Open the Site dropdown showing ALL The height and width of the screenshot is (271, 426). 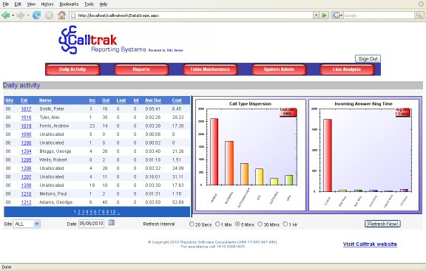click(27, 224)
